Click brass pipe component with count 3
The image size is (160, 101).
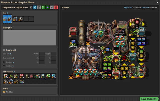(27, 76)
